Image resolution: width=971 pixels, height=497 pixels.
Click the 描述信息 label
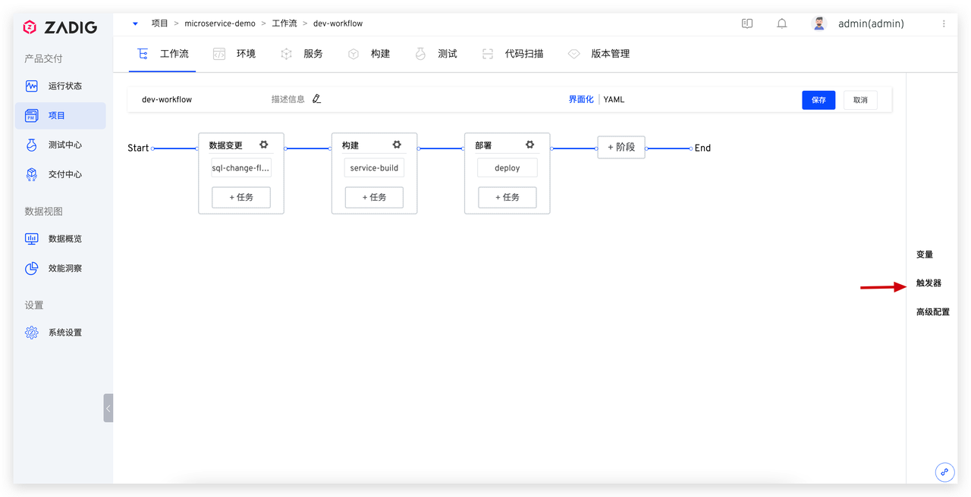click(x=288, y=99)
